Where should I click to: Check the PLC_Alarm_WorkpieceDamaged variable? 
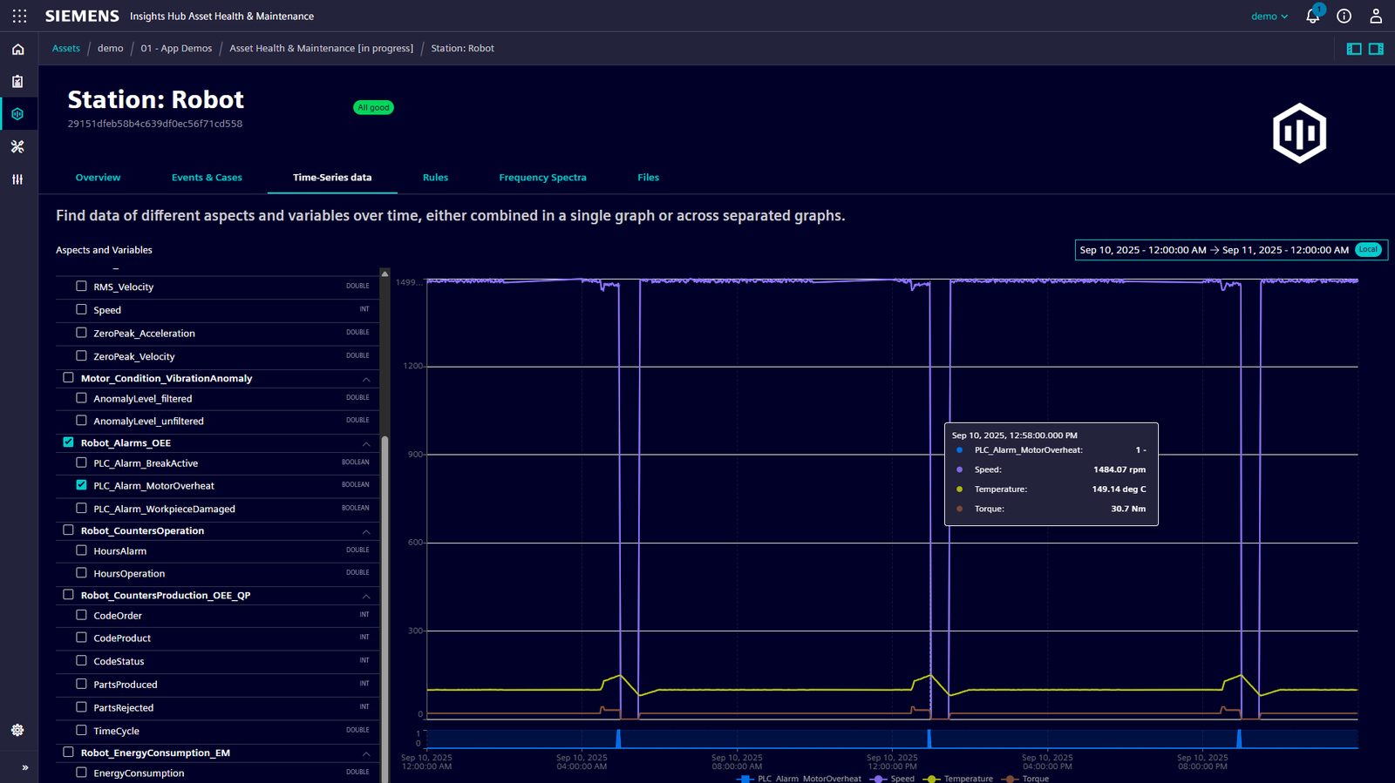coord(81,508)
